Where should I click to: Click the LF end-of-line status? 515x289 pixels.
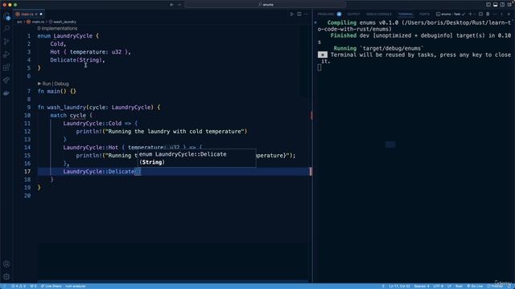[x=449, y=286]
